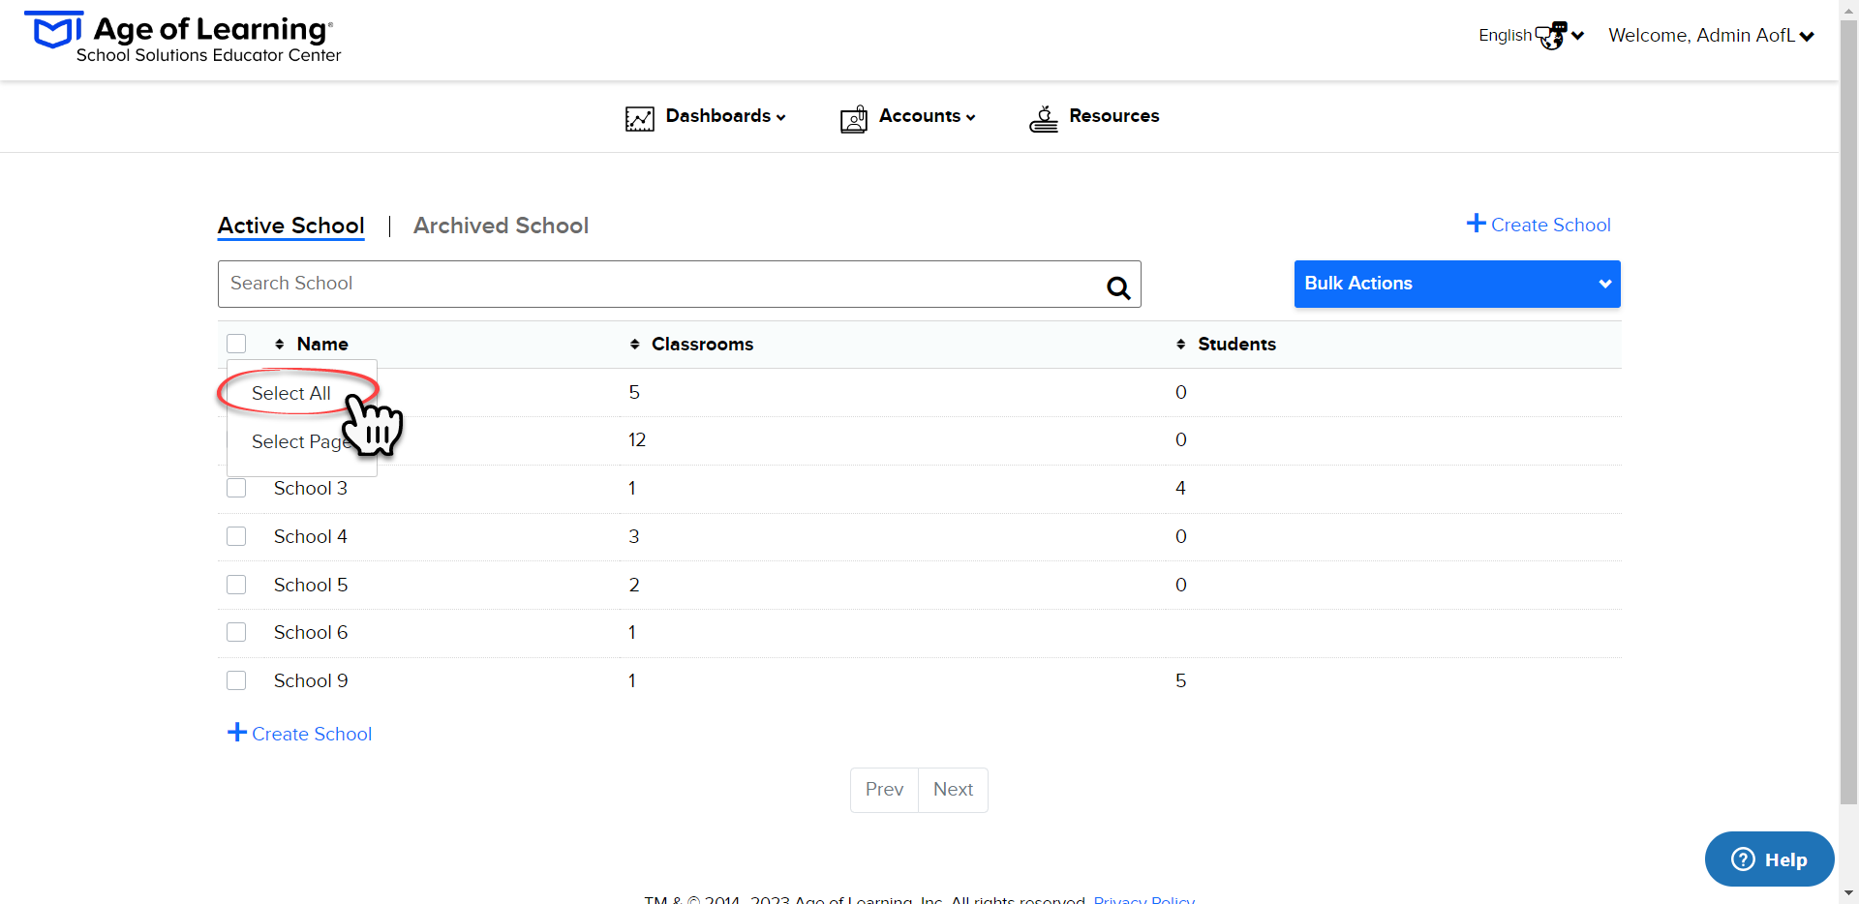Open the School 4 row name
The height and width of the screenshot is (904, 1859).
coord(310,536)
